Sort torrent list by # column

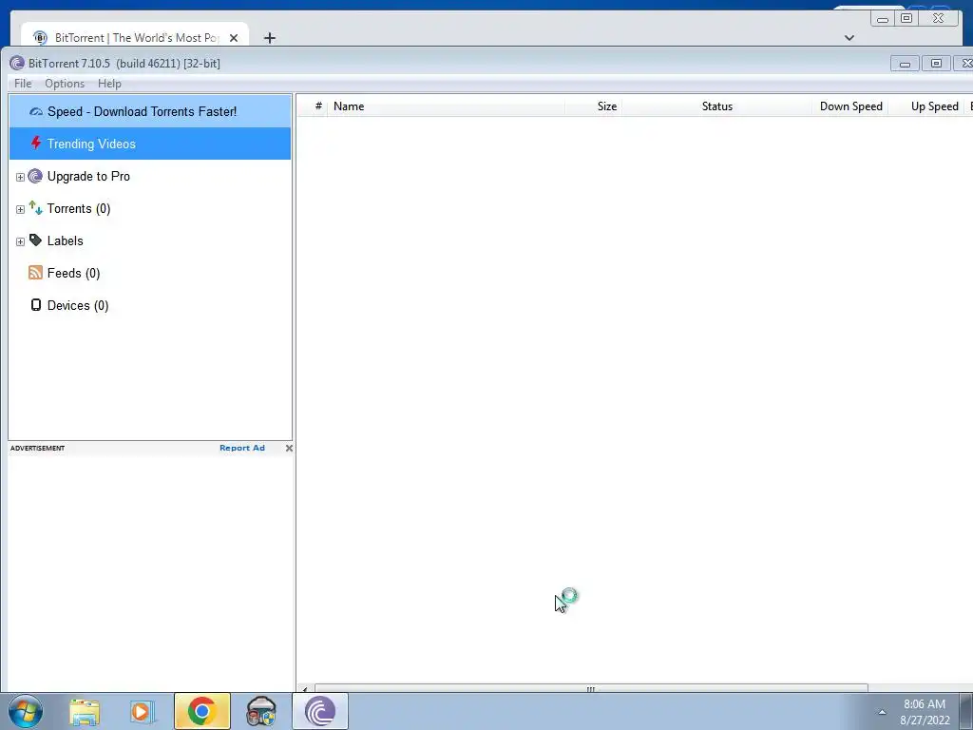coord(318,106)
